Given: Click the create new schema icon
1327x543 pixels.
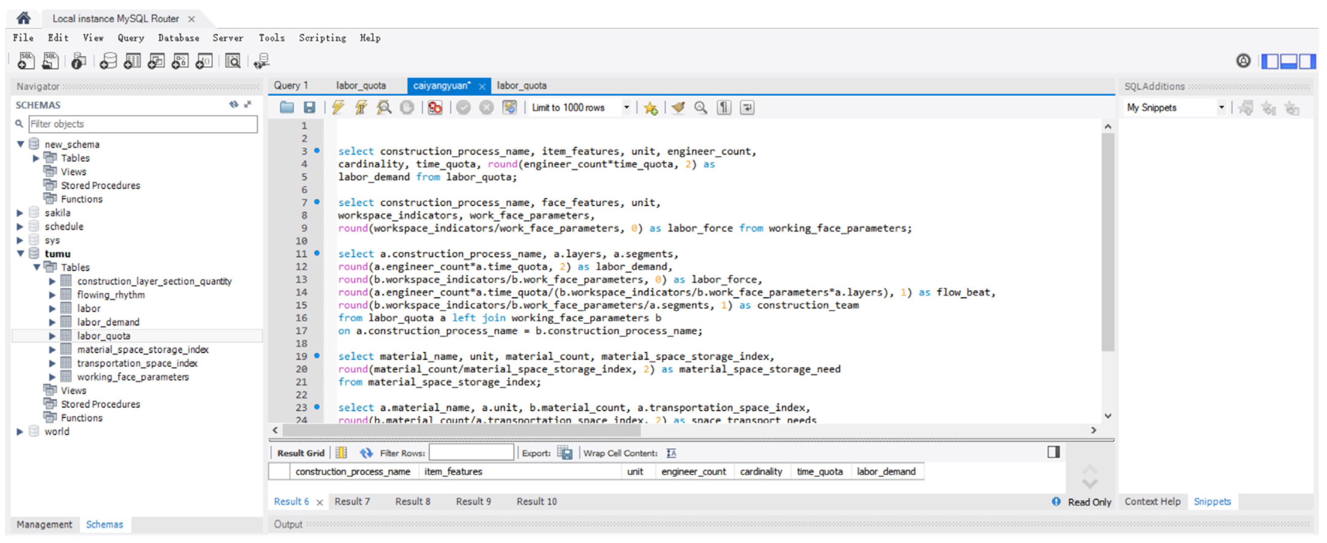Looking at the screenshot, I should pyautogui.click(x=108, y=61).
